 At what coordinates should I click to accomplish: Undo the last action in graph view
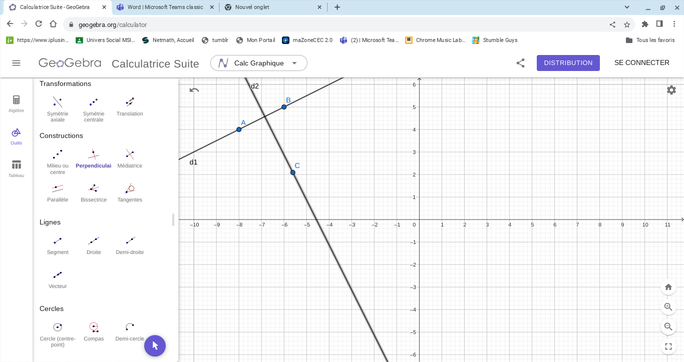pyautogui.click(x=194, y=90)
